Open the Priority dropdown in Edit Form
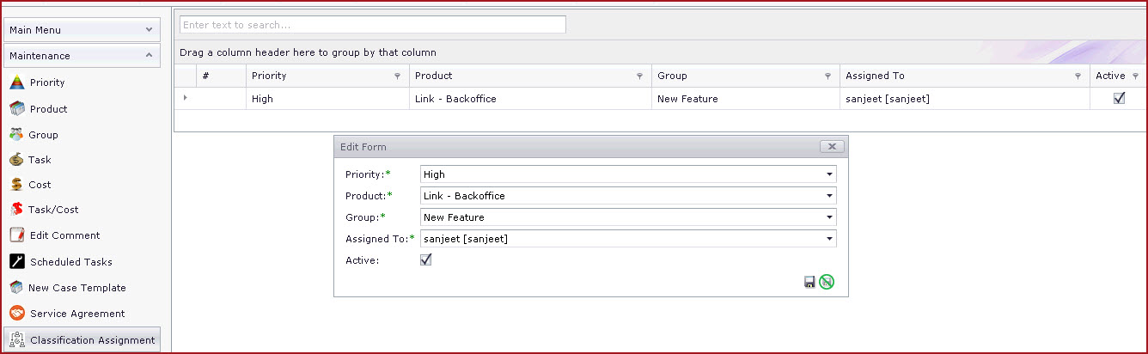The image size is (1148, 354). pyautogui.click(x=628, y=174)
